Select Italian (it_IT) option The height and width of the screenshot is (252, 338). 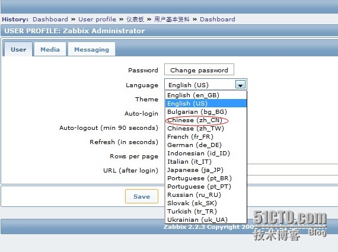pyautogui.click(x=206, y=161)
